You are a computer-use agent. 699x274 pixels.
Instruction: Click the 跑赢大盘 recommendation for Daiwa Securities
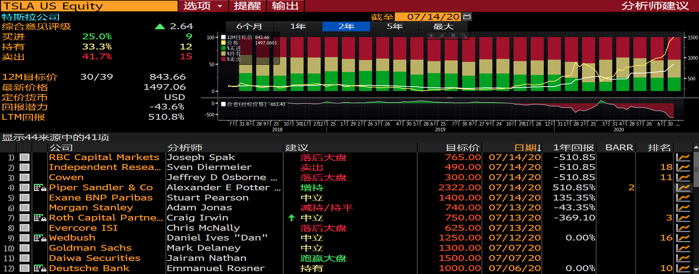(x=323, y=258)
